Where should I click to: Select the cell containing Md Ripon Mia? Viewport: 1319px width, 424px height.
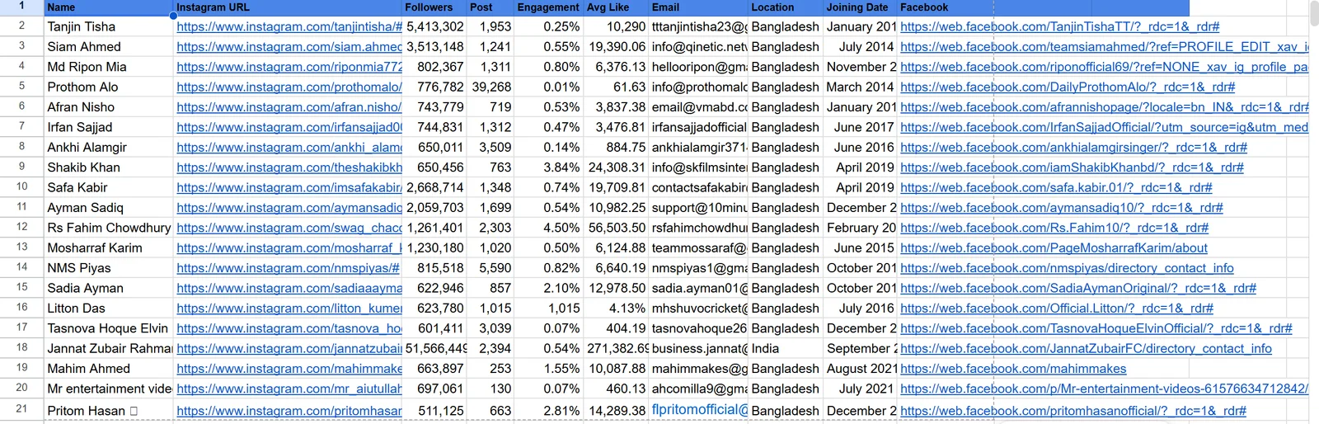108,67
